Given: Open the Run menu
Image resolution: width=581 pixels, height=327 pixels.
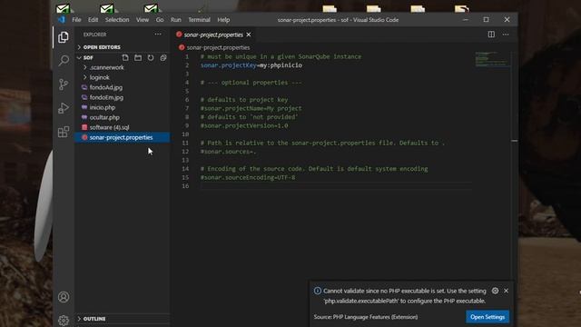Looking at the screenshot, I should (x=175, y=20).
